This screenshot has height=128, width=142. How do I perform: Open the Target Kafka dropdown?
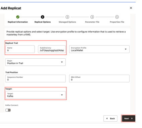(x=36, y=95)
